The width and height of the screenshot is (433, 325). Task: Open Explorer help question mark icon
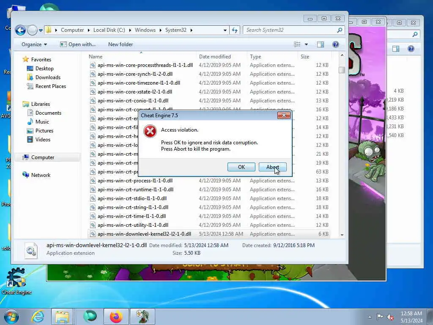(x=335, y=44)
